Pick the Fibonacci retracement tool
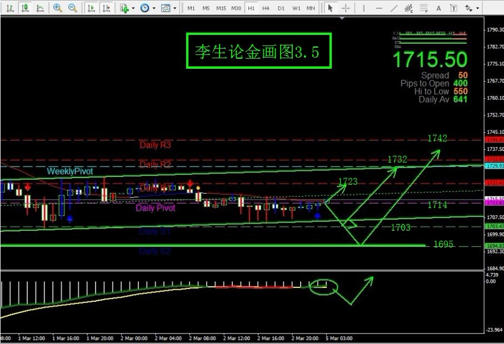504x344 pixels. pyautogui.click(x=409, y=8)
